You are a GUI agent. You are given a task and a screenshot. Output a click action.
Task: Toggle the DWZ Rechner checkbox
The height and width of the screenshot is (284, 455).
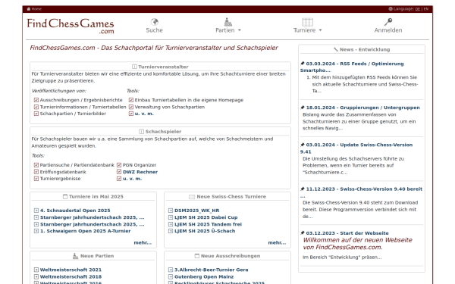tap(119, 172)
